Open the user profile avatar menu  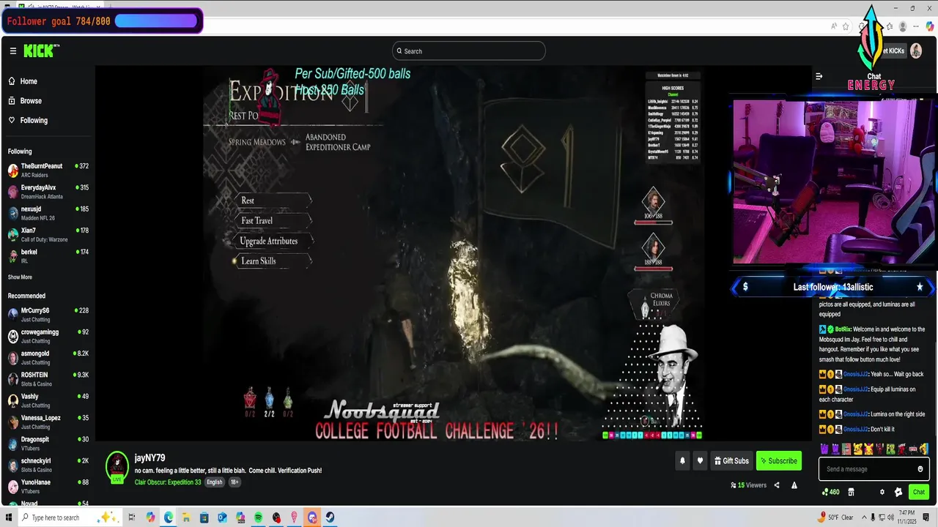(x=916, y=51)
